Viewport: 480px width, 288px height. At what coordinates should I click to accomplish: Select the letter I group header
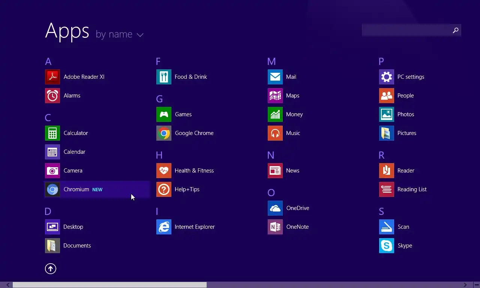click(157, 211)
